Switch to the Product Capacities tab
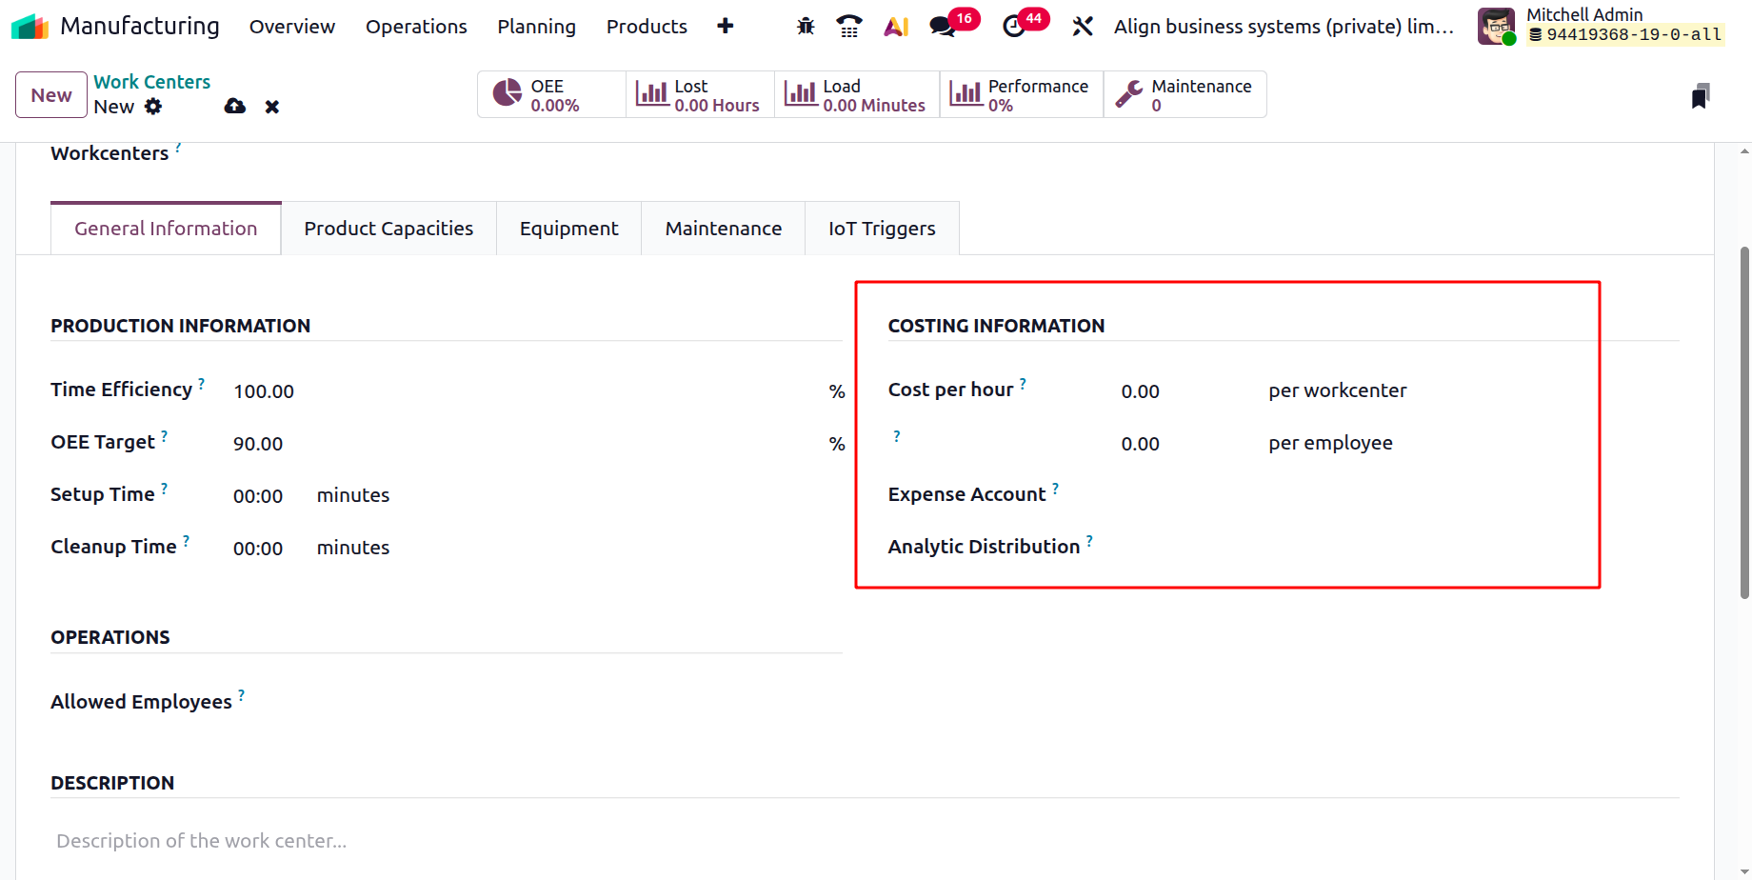The height and width of the screenshot is (880, 1752). [x=388, y=229]
